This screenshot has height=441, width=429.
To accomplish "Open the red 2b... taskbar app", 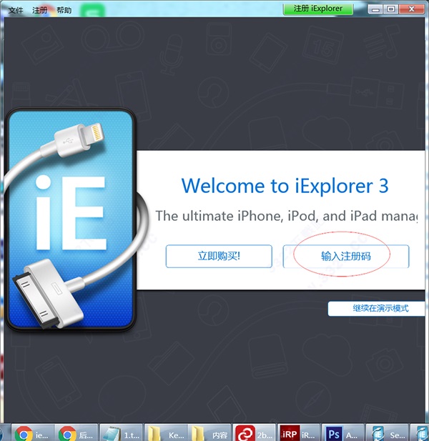I will point(255,433).
